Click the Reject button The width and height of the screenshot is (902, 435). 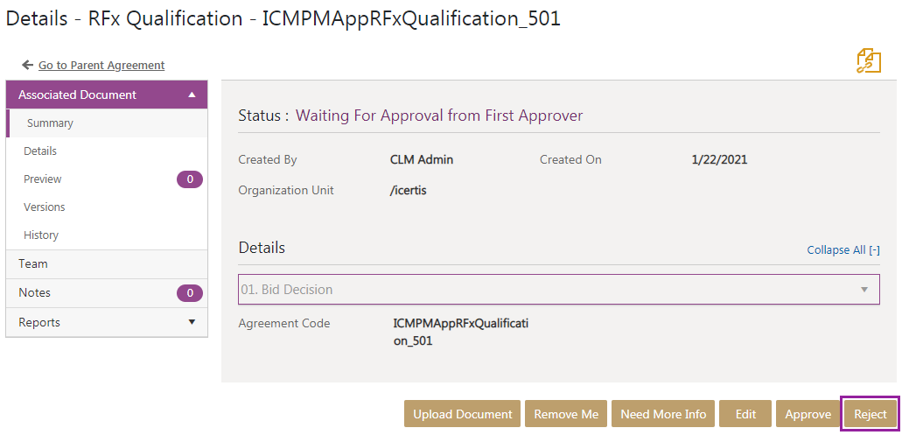pos(870,414)
